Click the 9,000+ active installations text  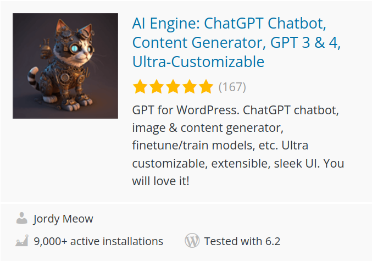pos(98,241)
